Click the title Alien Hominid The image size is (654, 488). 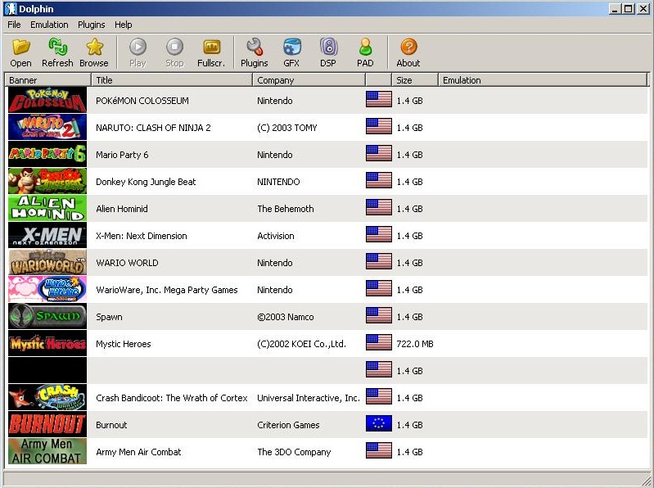[x=122, y=209]
